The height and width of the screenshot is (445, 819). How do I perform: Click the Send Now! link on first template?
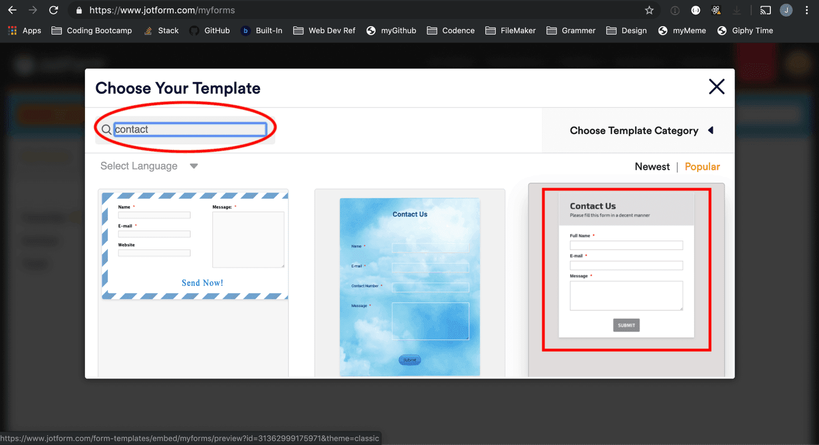pos(202,283)
